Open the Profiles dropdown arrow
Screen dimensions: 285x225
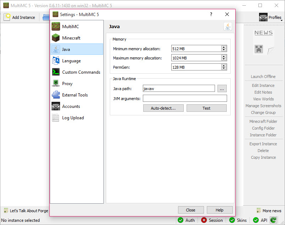281,20
